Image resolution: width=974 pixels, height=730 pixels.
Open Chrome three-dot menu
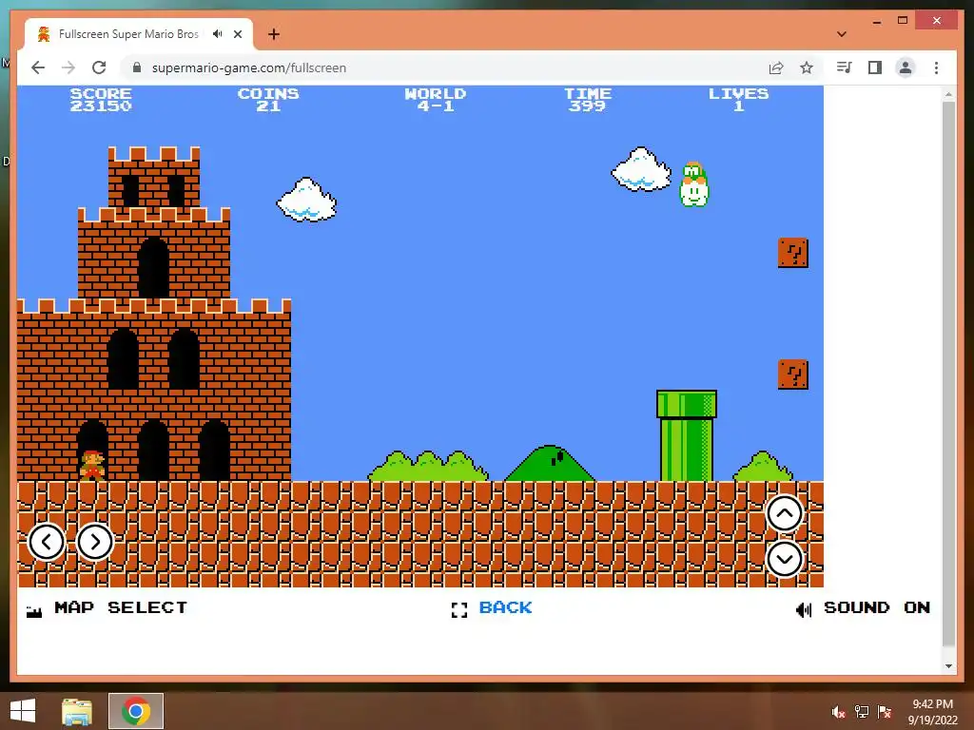pos(936,67)
